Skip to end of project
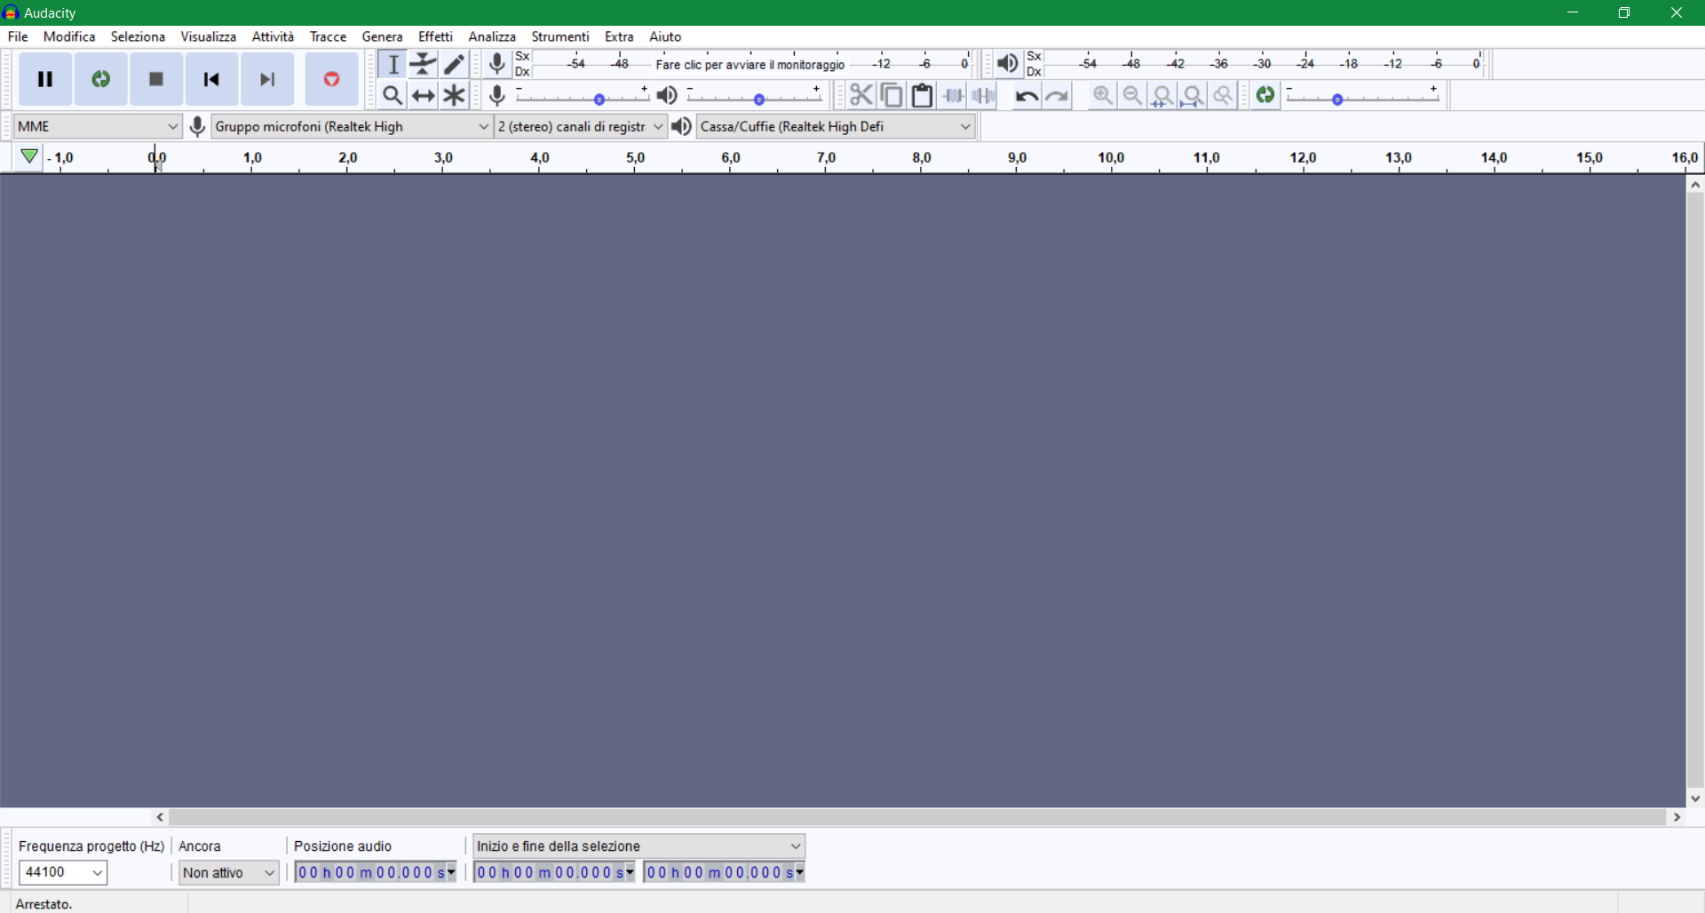 tap(267, 79)
